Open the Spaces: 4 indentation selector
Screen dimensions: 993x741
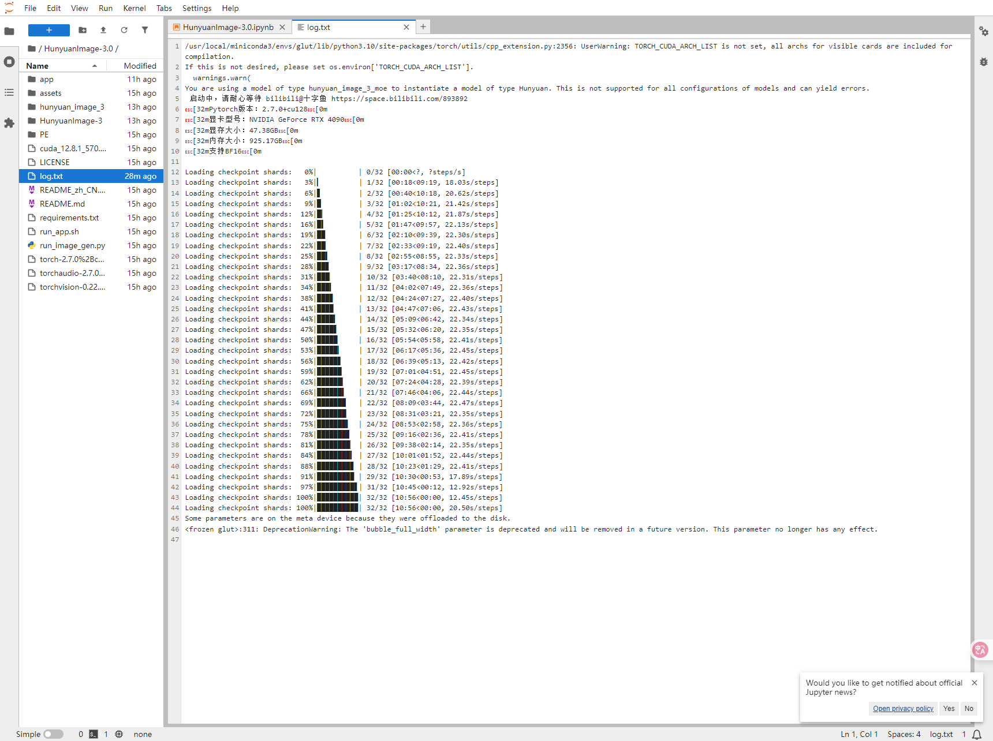point(904,734)
